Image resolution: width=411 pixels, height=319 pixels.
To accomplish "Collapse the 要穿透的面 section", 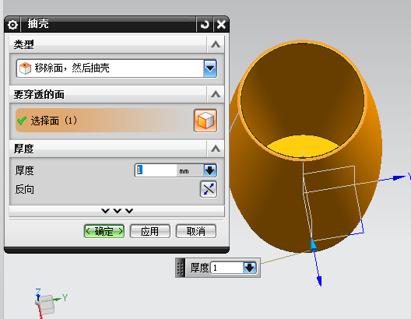I will (216, 94).
